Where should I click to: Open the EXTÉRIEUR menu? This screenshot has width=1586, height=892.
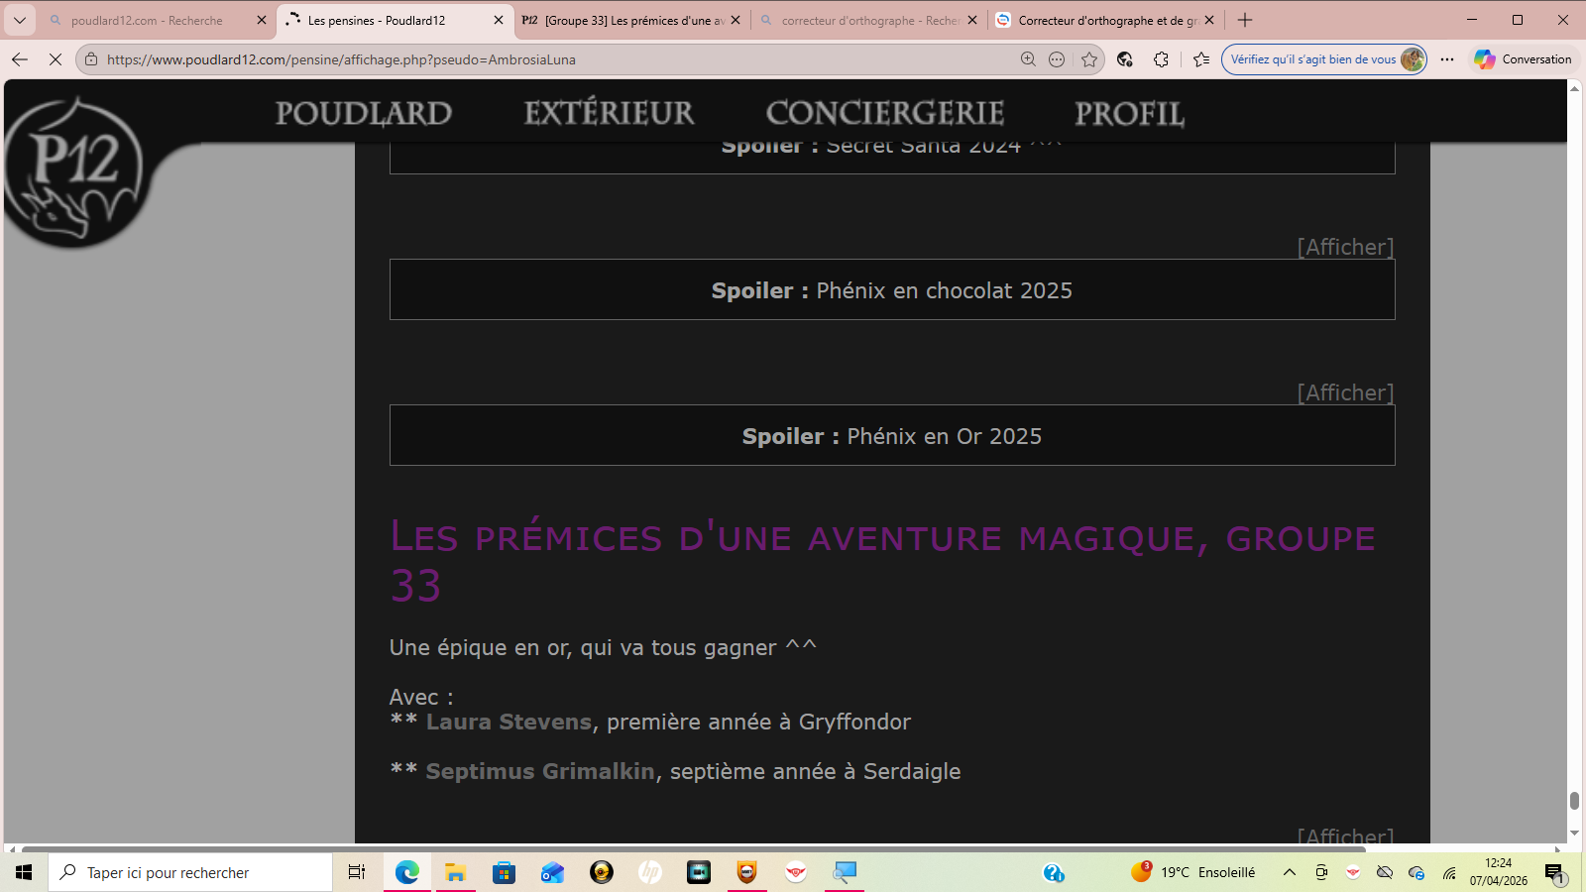[609, 113]
